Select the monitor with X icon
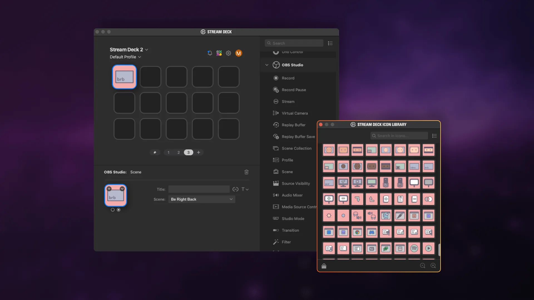 [357, 183]
